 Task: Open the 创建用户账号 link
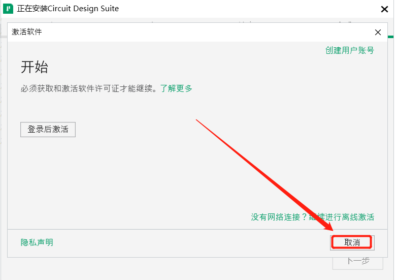[349, 50]
